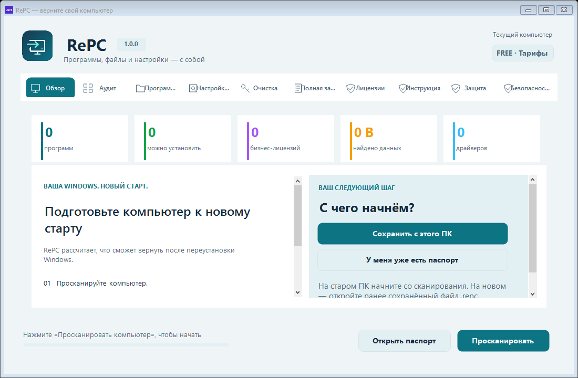Click the left panel scroll down arrow
Viewport: 578px width, 378px height.
tap(298, 292)
